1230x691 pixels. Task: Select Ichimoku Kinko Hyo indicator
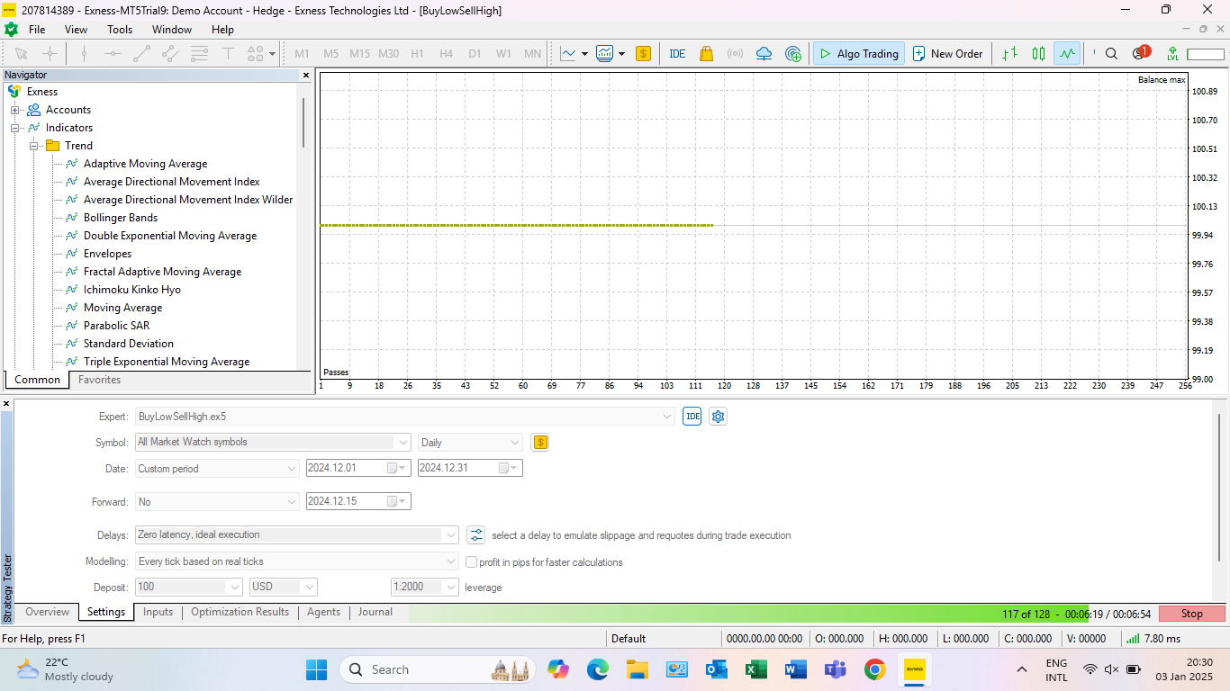tap(132, 290)
